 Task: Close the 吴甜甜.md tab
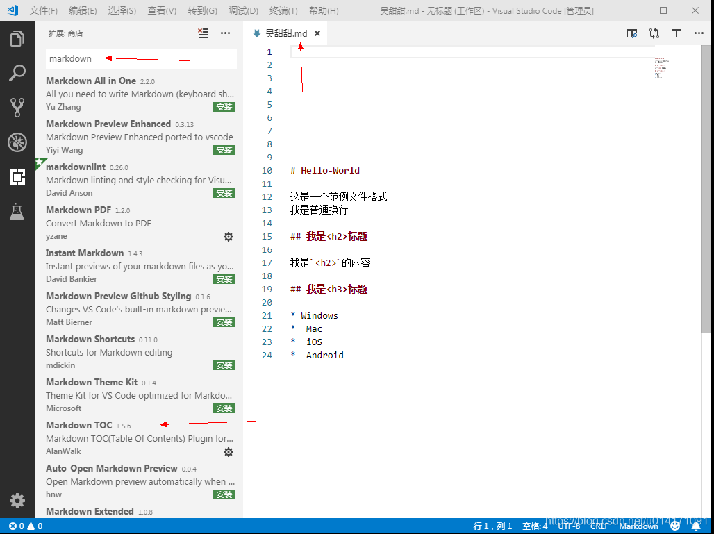click(317, 33)
